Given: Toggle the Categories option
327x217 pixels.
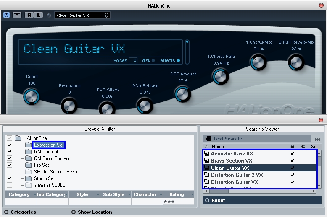Looking at the screenshot, I should (20, 212).
